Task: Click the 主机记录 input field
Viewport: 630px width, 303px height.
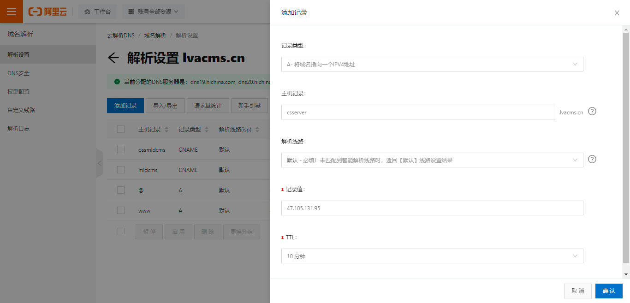Action: point(419,112)
